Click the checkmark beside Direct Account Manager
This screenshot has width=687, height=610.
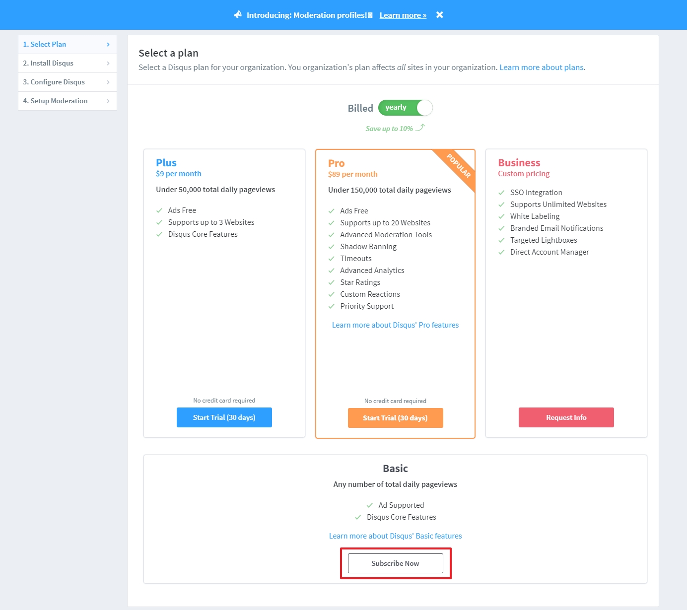tap(501, 252)
